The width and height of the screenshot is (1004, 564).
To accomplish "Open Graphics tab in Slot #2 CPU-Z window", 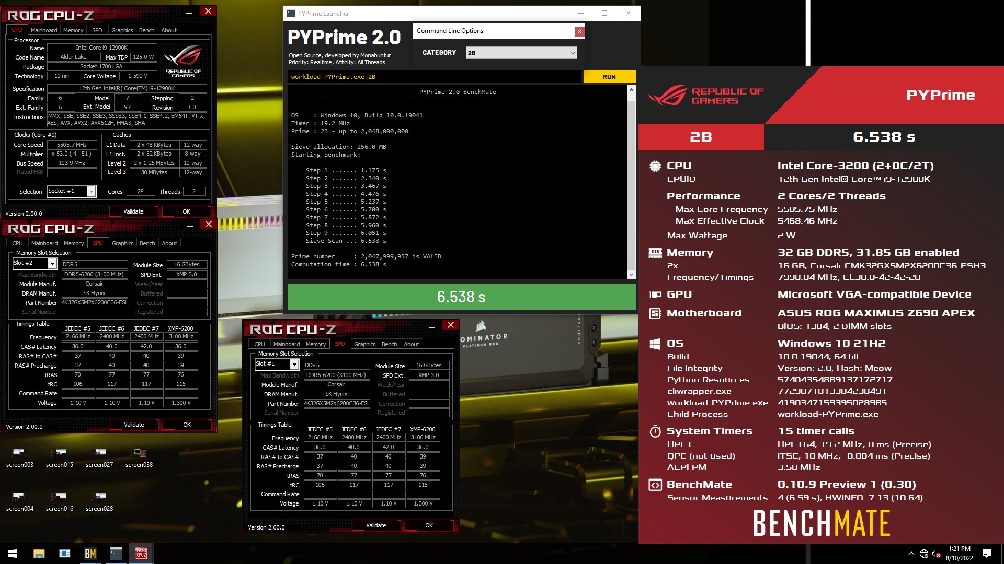I will point(122,243).
